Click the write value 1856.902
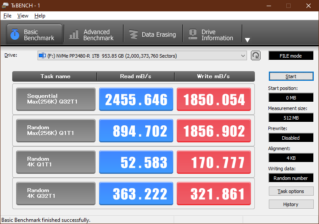The height and width of the screenshot is (224, 319). coord(214,131)
